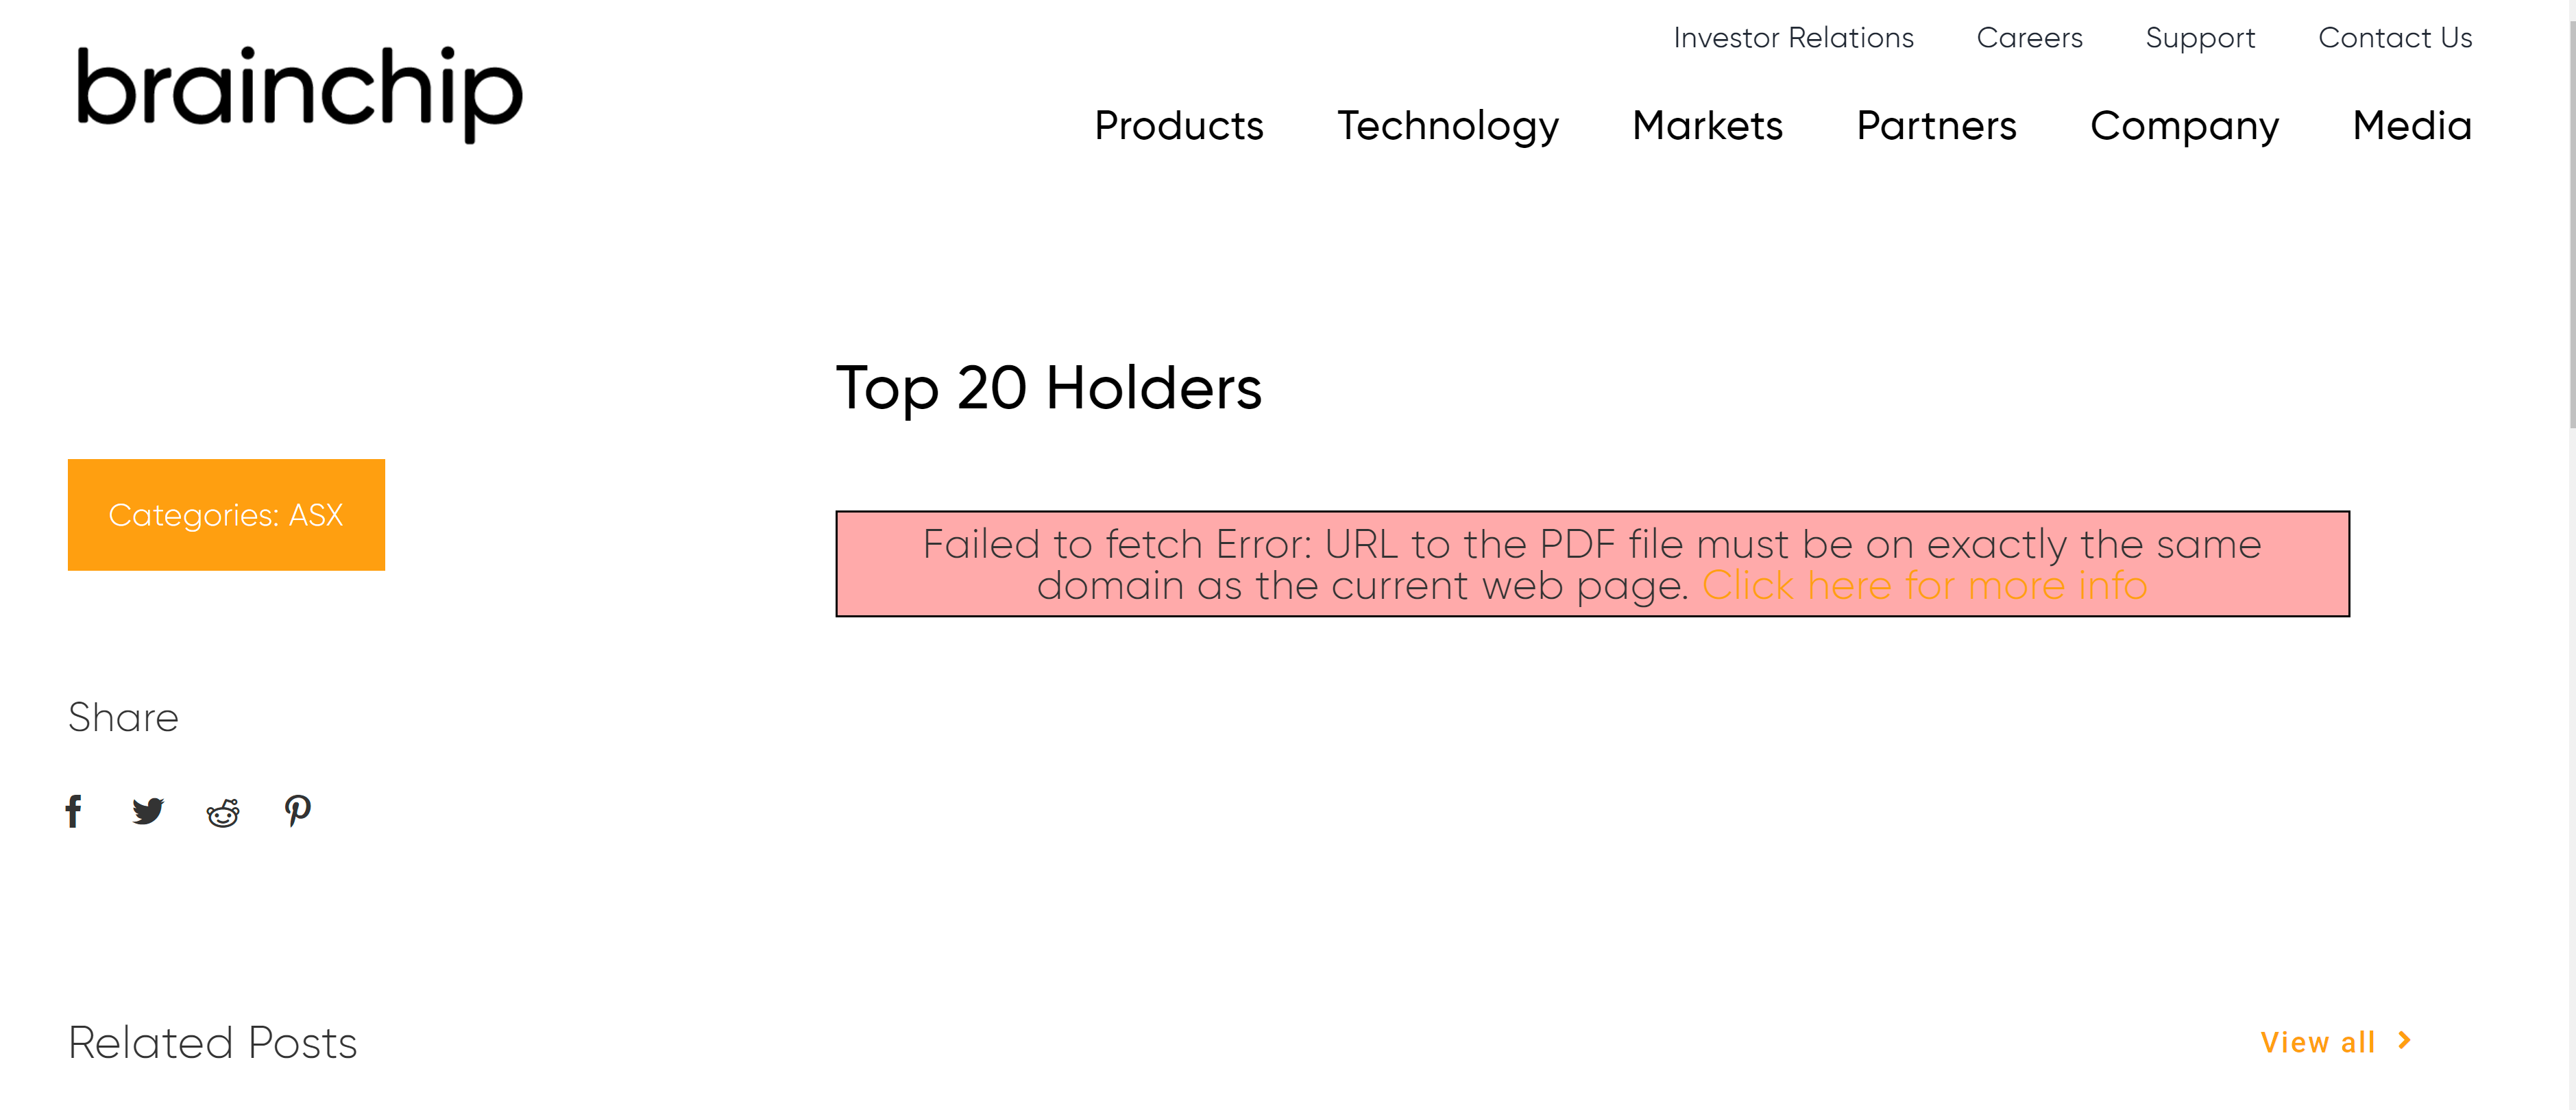The image size is (2576, 1110).
Task: Visit the Support page
Action: tap(2200, 38)
